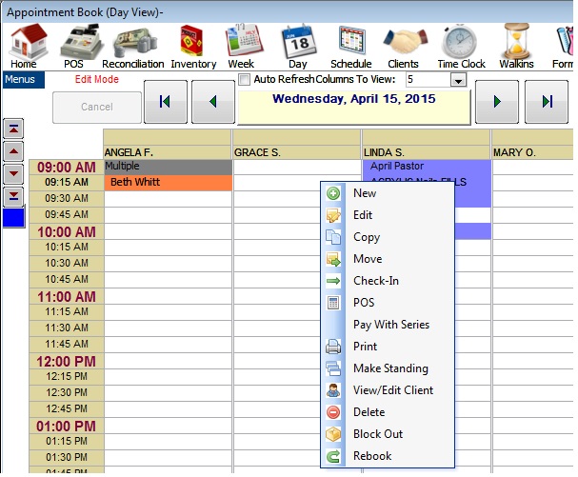The image size is (578, 477).
Task: Choose Edit in the context menu
Action: (x=388, y=215)
